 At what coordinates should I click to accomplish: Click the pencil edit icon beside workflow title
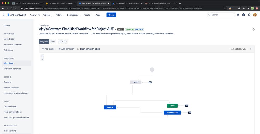pyautogui.click(x=116, y=29)
